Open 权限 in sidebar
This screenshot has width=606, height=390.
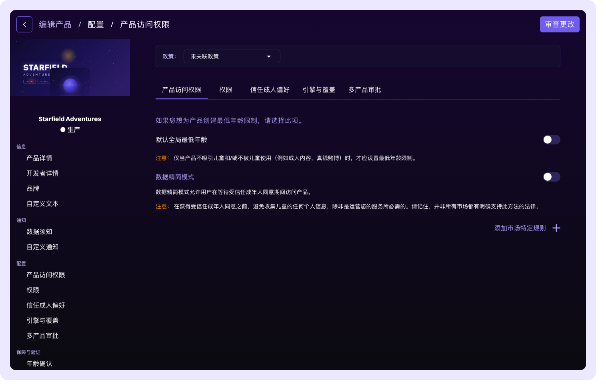pyautogui.click(x=33, y=290)
